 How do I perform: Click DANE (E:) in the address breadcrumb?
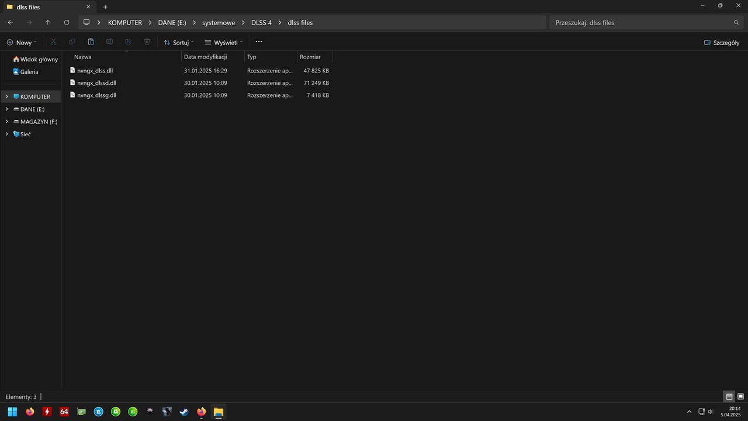(x=172, y=22)
